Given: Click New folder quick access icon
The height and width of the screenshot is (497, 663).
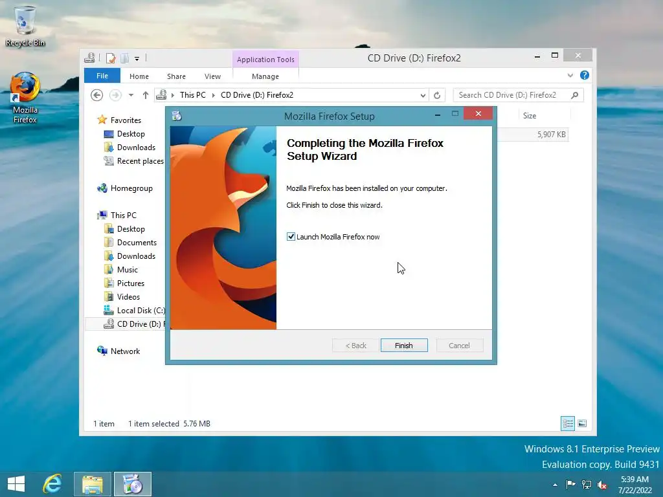Looking at the screenshot, I should click(125, 58).
